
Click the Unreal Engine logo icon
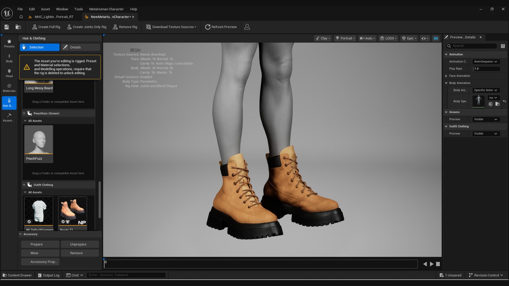click(7, 13)
